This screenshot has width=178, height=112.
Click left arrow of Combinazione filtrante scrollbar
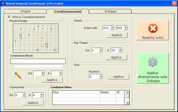click(x=12, y=66)
